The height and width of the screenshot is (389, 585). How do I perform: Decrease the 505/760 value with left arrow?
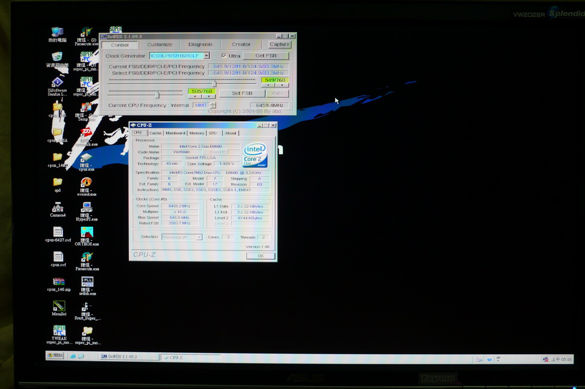(x=195, y=96)
